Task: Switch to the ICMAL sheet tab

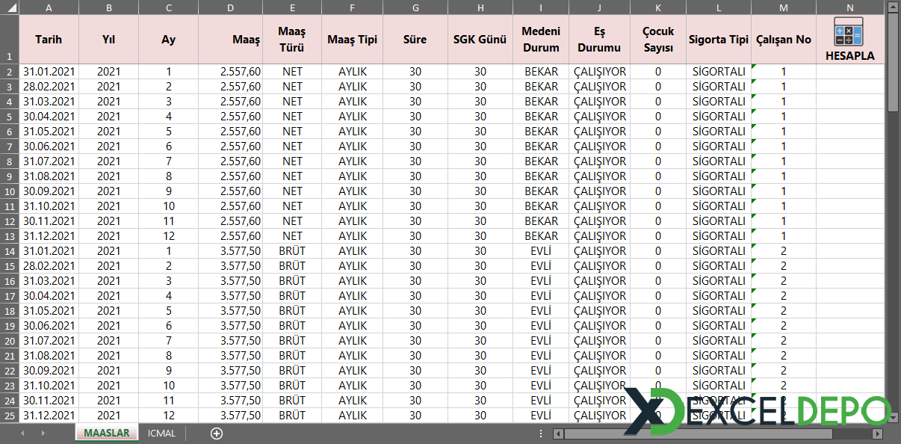Action: tap(161, 433)
